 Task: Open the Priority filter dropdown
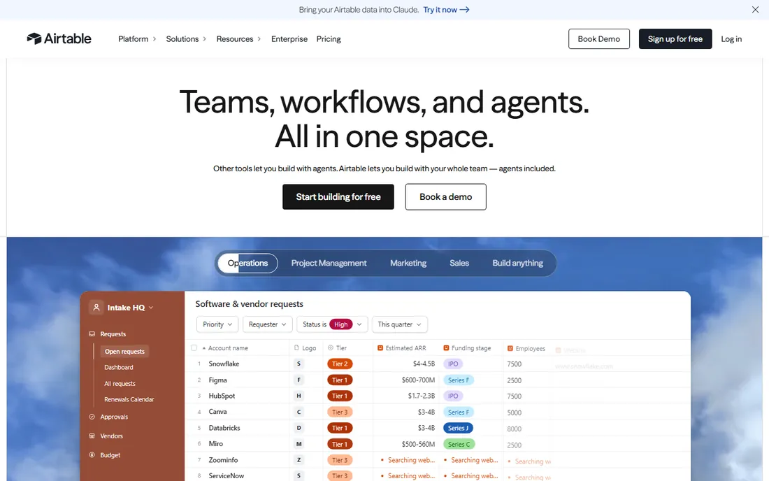point(217,324)
